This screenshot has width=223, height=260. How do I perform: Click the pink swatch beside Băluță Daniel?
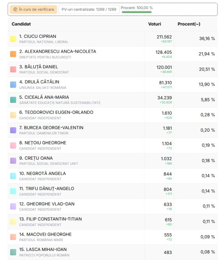click(13, 69)
